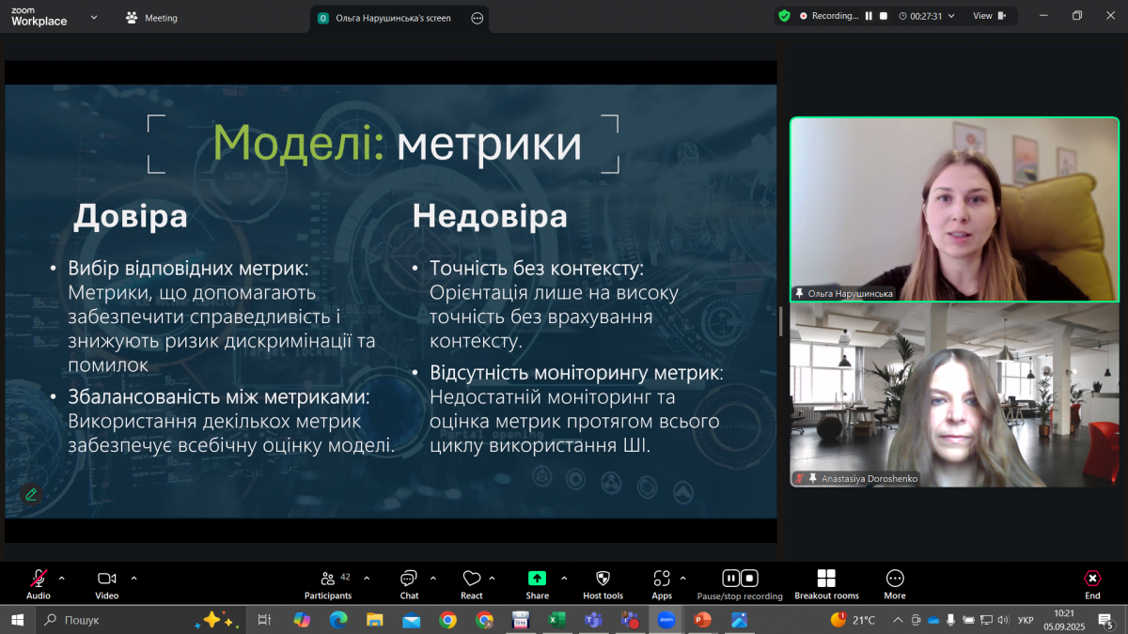Stop the Video camera
Image resolution: width=1128 pixels, height=634 pixels.
[105, 579]
